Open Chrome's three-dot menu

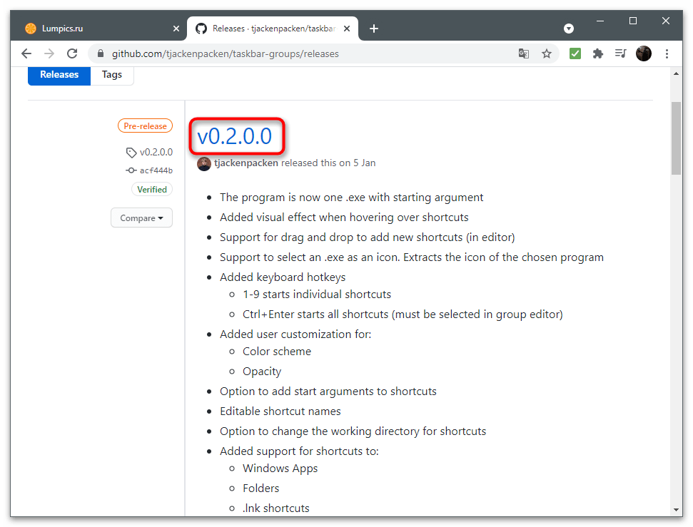pyautogui.click(x=667, y=54)
